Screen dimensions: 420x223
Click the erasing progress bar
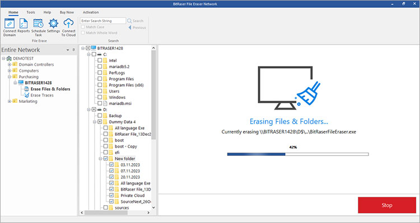click(x=298, y=154)
